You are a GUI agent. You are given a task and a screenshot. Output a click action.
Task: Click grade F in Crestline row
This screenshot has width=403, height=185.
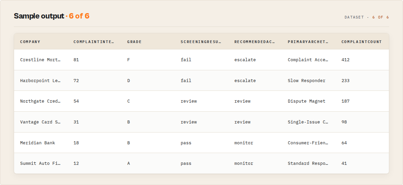click(129, 60)
